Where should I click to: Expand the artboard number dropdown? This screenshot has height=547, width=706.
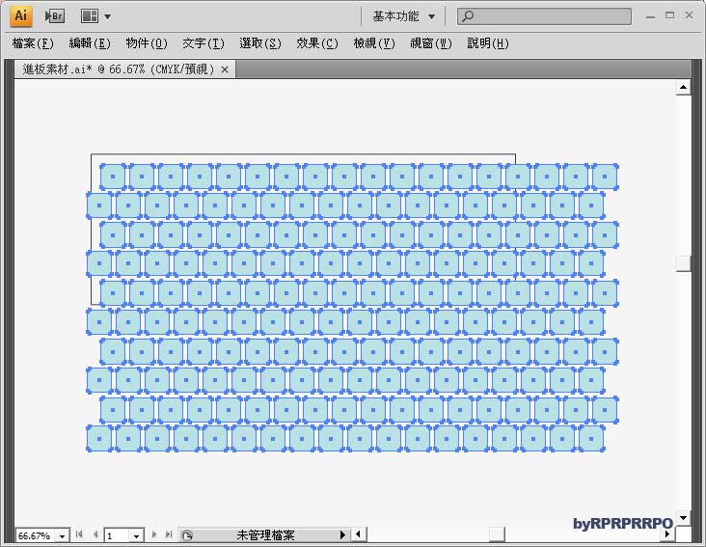click(x=136, y=535)
